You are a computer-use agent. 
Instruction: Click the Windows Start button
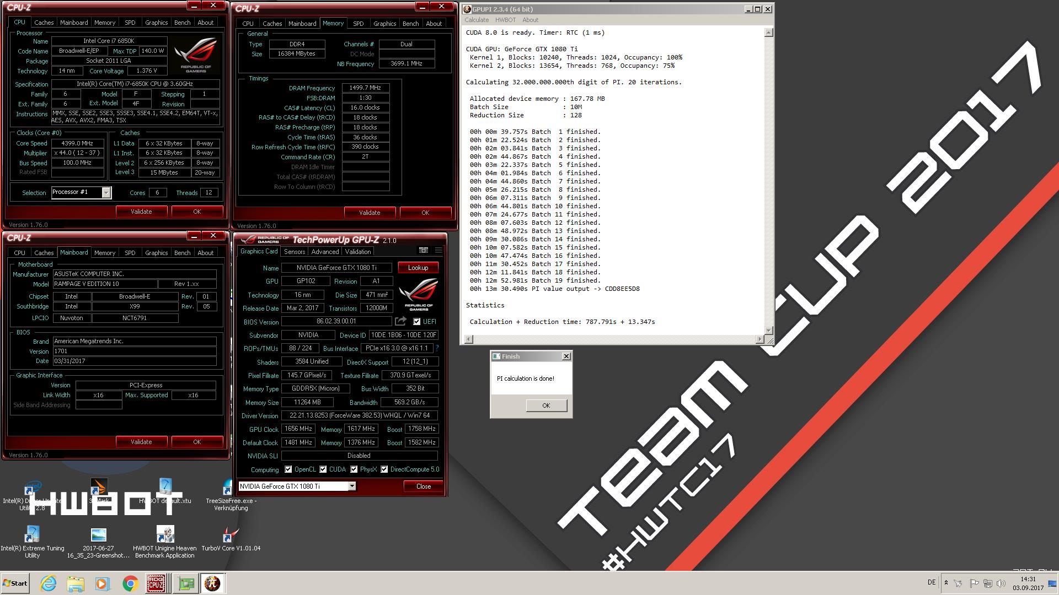coord(15,583)
